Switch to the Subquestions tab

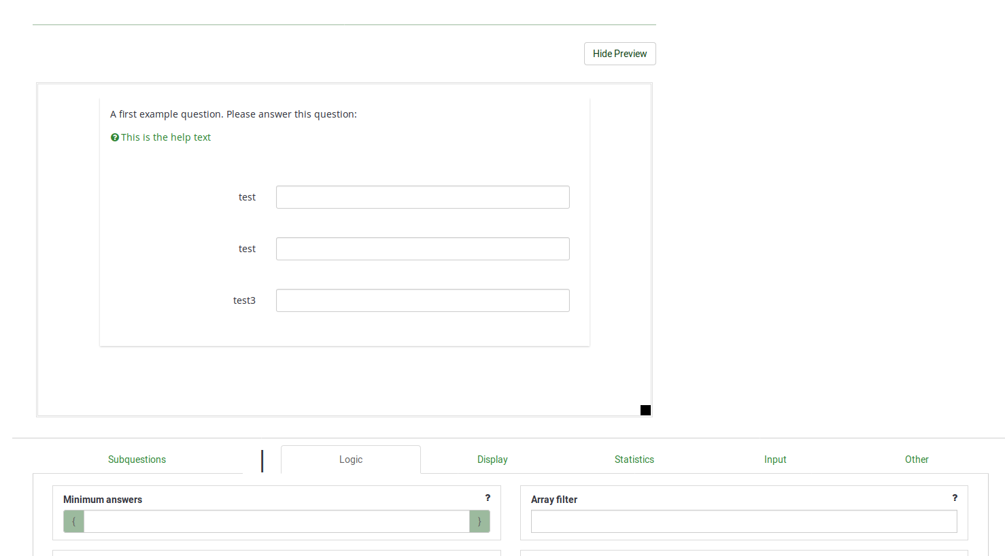(x=137, y=459)
